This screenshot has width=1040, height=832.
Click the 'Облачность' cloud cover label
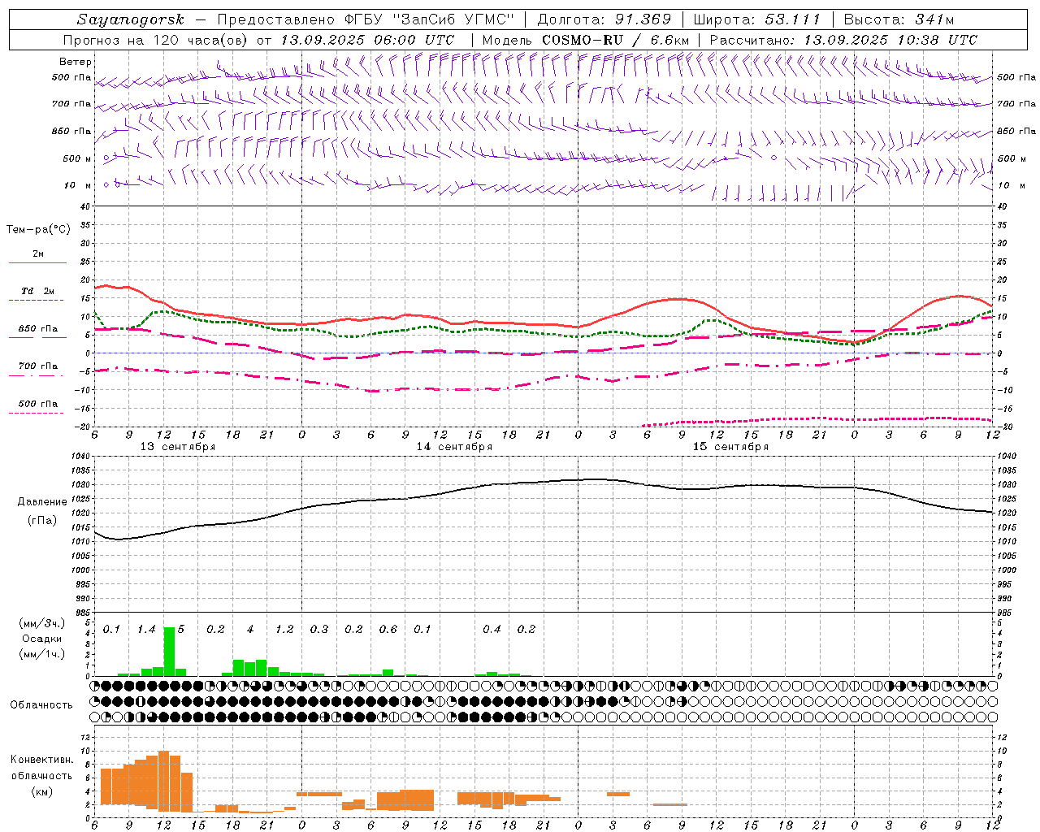[x=41, y=705]
